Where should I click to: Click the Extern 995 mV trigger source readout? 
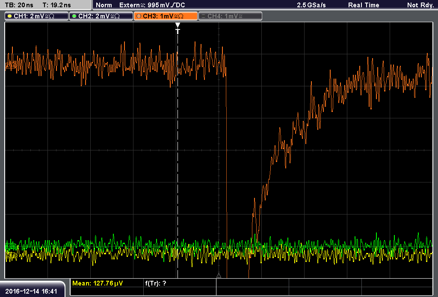point(152,5)
